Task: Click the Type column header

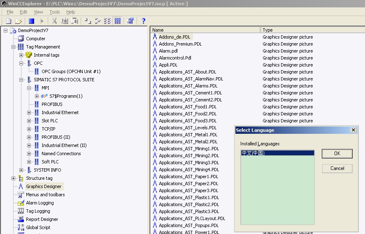Action: [x=267, y=30]
